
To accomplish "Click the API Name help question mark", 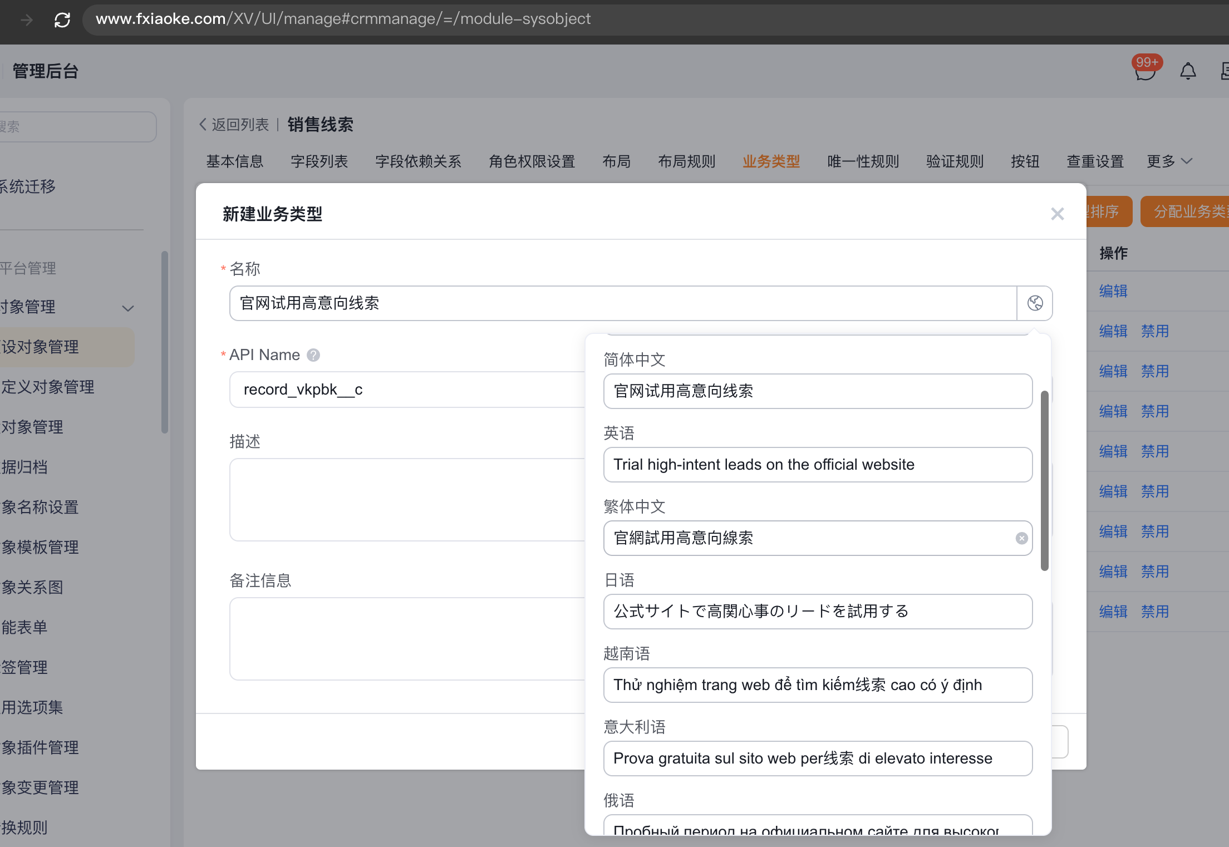I will [313, 355].
